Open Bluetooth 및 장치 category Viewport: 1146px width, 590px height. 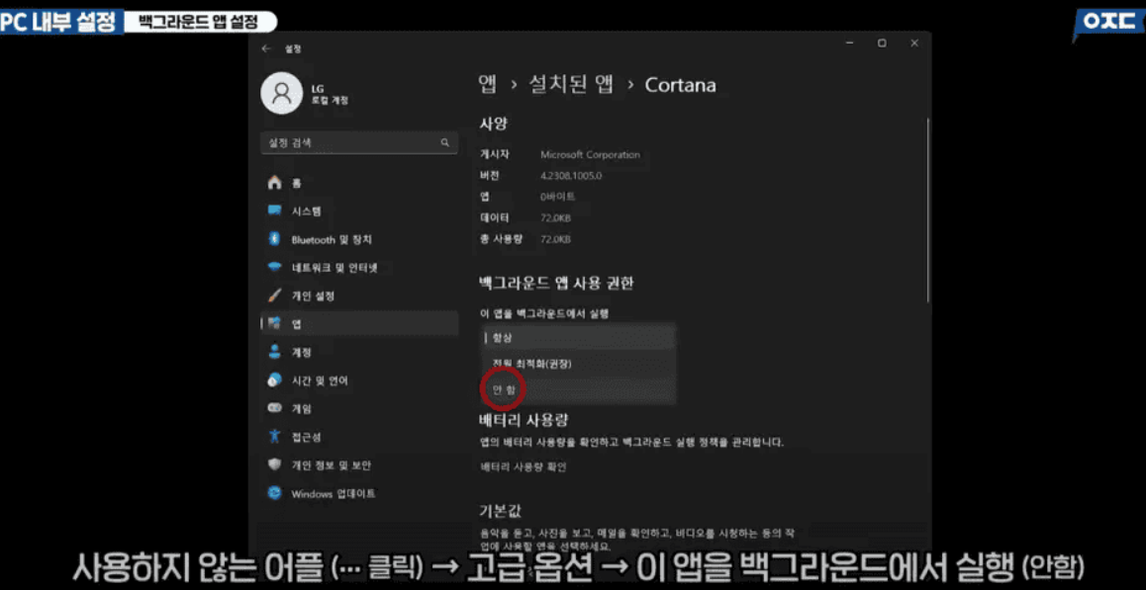click(359, 239)
